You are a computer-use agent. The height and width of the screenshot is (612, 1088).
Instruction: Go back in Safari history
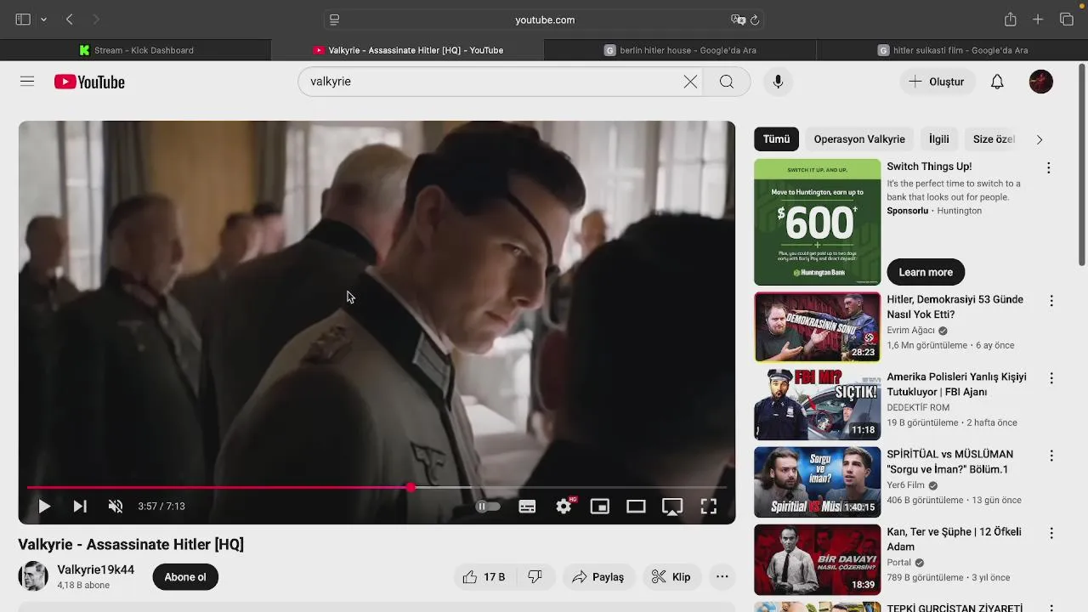[70, 20]
